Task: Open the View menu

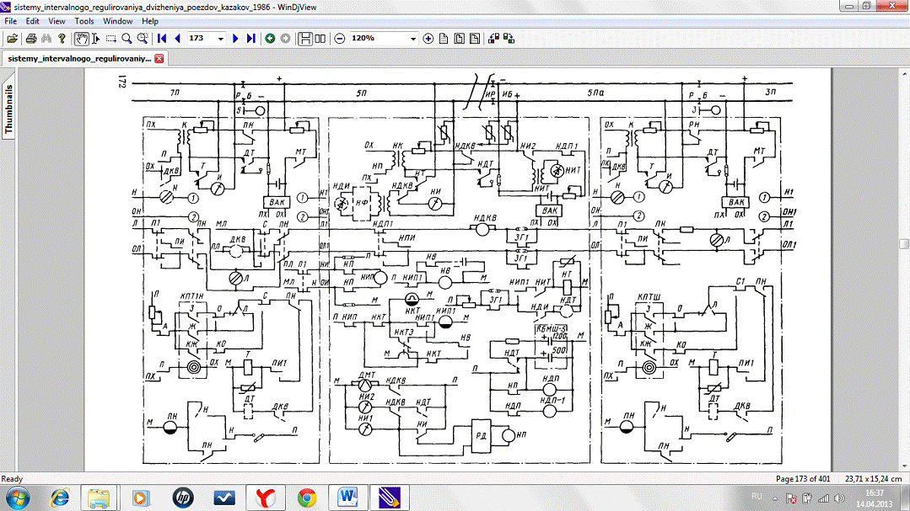Action: point(57,21)
